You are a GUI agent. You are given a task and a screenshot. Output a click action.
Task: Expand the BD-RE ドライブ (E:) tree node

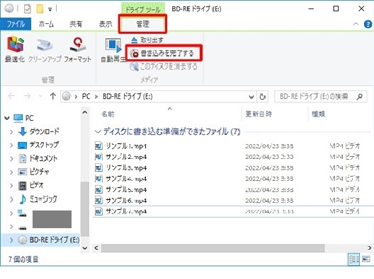pyautogui.click(x=11, y=240)
